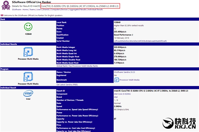Open the Processor Multi-Media benchmark link
Viewport: 199px width, 132px height.
(x=129, y=80)
